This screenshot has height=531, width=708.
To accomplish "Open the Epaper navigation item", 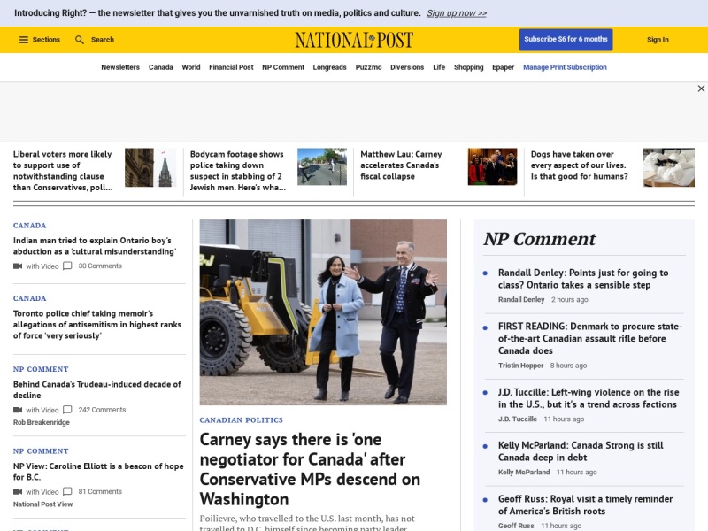I will click(x=503, y=67).
